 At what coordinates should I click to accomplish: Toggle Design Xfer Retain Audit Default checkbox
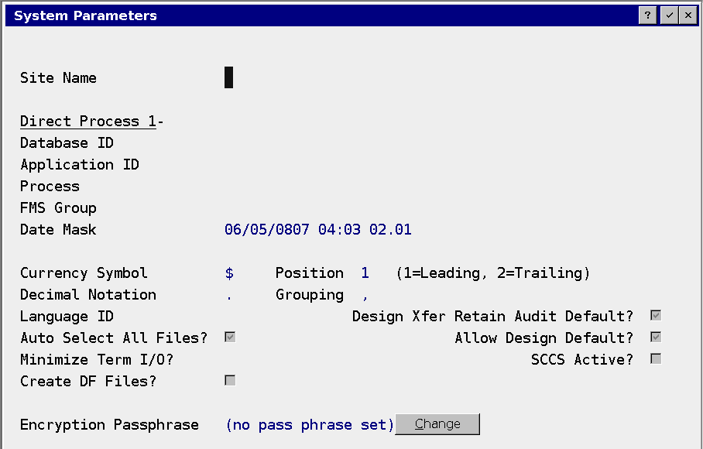click(x=656, y=316)
